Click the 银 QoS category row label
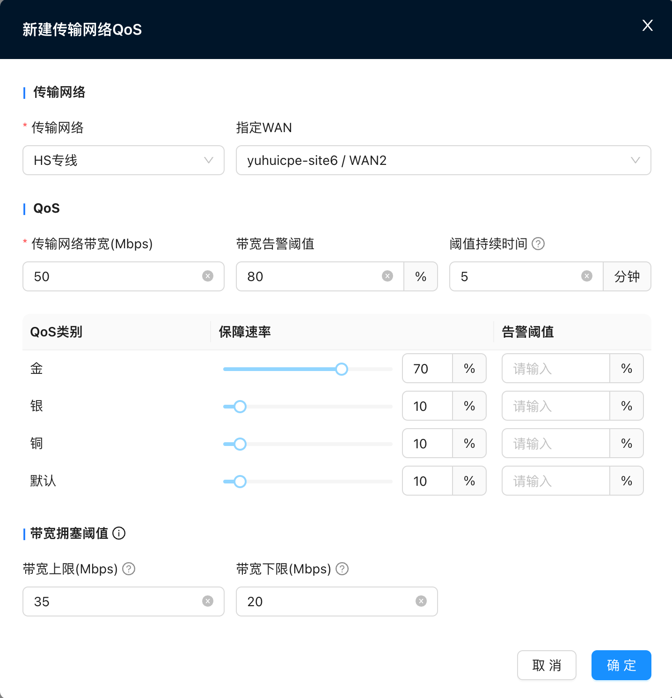Viewport: 672px width, 698px height. tap(37, 406)
